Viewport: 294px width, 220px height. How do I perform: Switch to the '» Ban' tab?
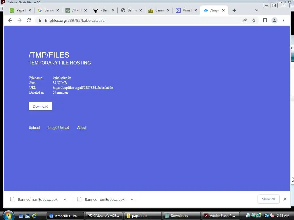click(x=101, y=10)
